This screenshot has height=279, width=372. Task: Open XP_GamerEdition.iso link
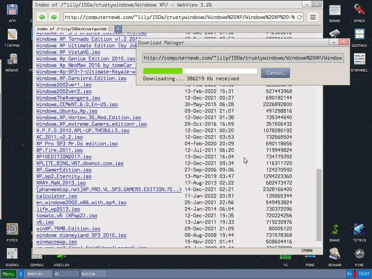click(x=64, y=170)
